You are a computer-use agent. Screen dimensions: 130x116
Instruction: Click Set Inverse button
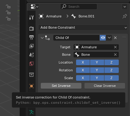[61, 86]
